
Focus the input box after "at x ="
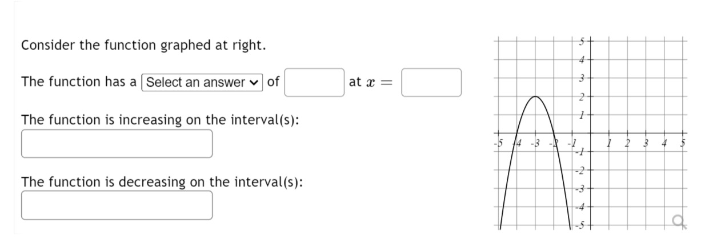pos(431,83)
